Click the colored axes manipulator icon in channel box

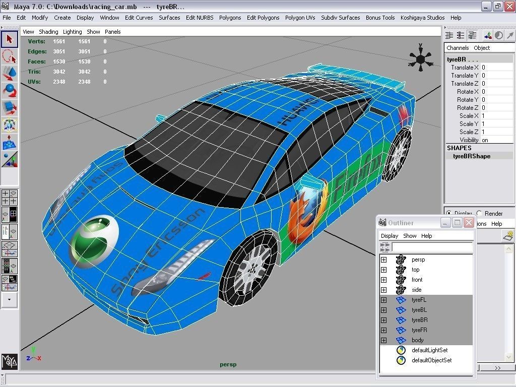(x=488, y=35)
